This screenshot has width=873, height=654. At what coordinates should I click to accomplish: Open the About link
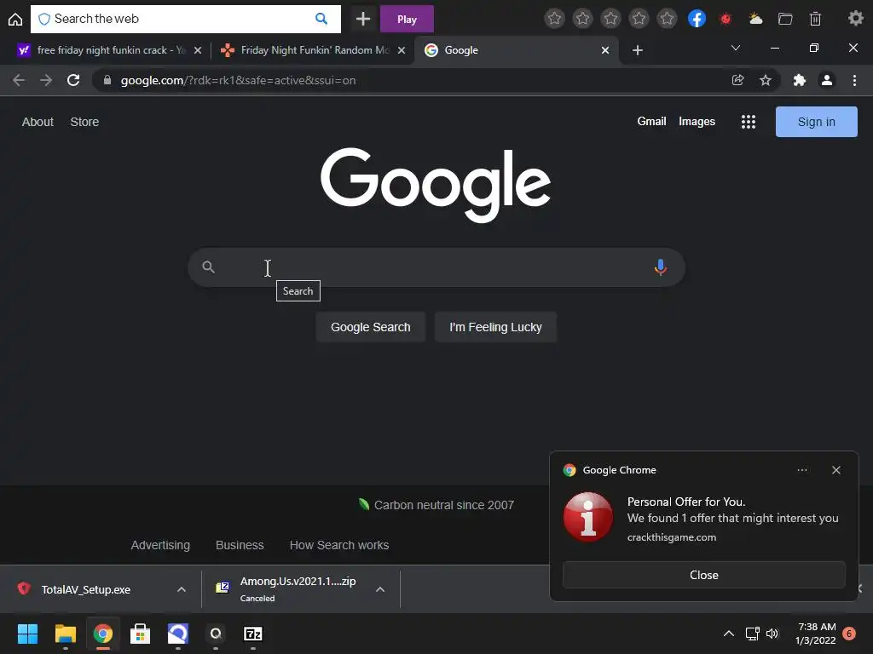(x=38, y=122)
